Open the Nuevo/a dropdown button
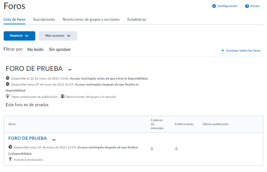The height and width of the screenshot is (172, 267). [x=19, y=36]
